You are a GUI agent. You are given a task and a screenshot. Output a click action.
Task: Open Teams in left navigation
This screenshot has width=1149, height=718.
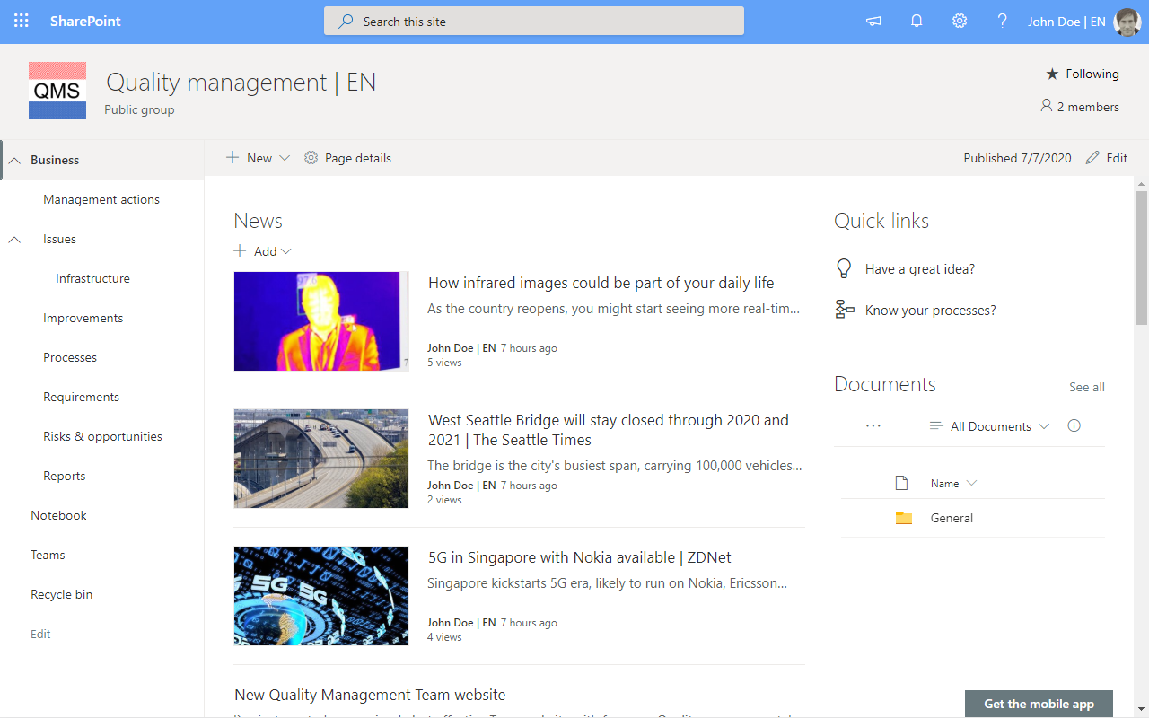coord(48,555)
